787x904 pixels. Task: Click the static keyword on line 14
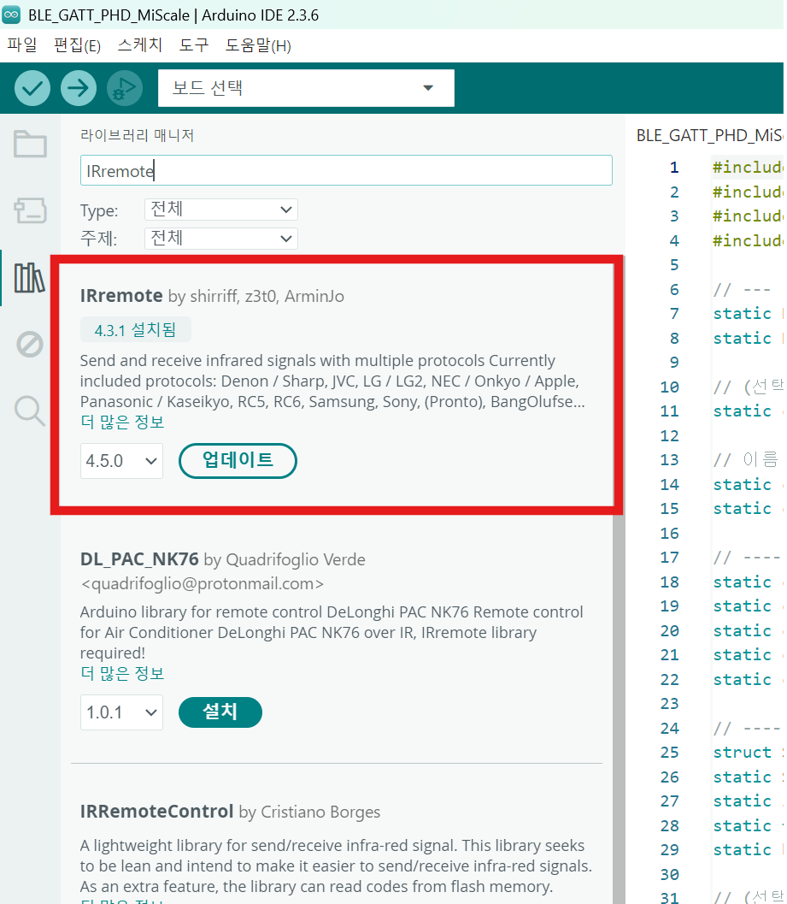pyautogui.click(x=742, y=485)
